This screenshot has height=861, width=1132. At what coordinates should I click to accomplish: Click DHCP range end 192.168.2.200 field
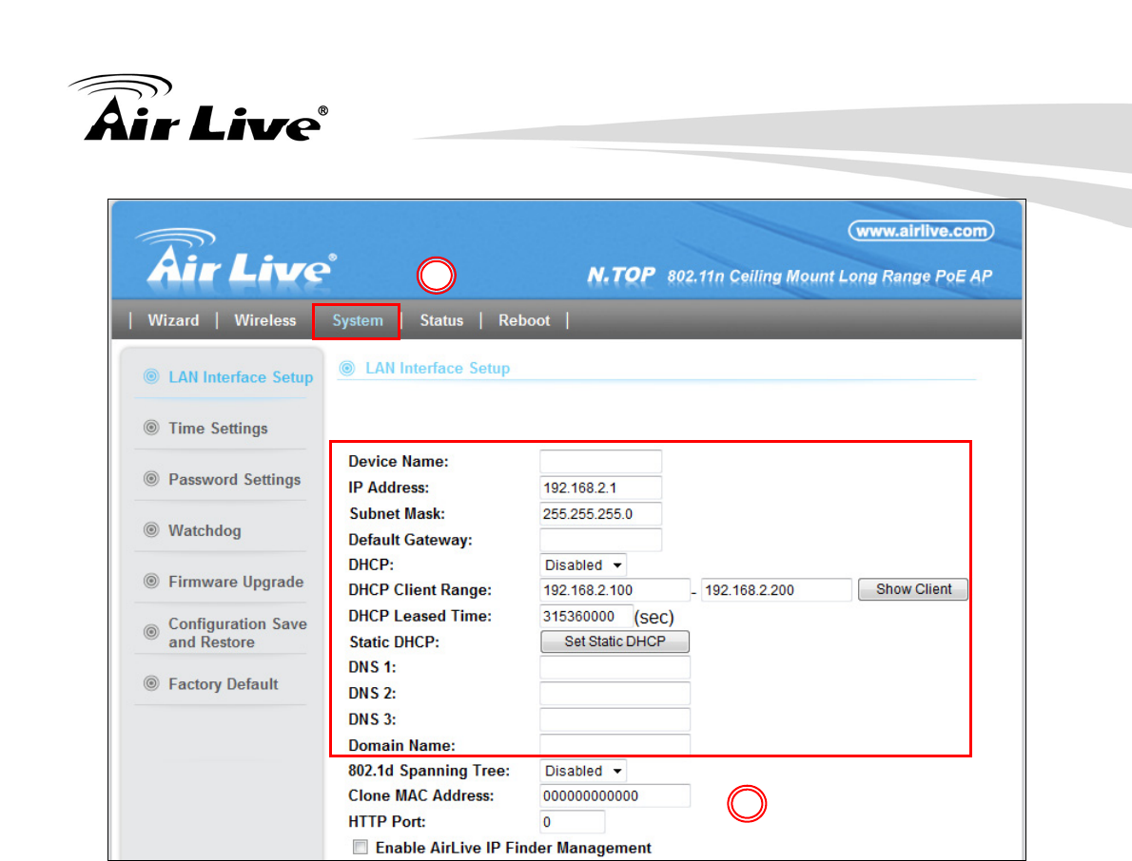coord(776,590)
